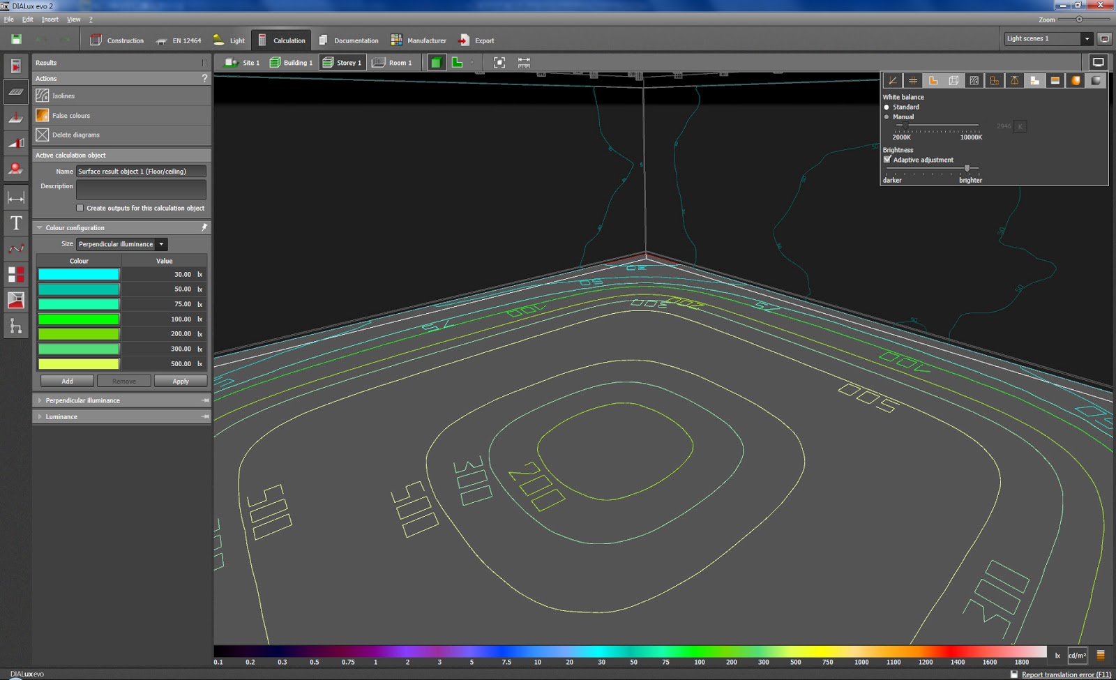Click the Isolines action icon
Image resolution: width=1116 pixels, height=680 pixels.
[43, 96]
